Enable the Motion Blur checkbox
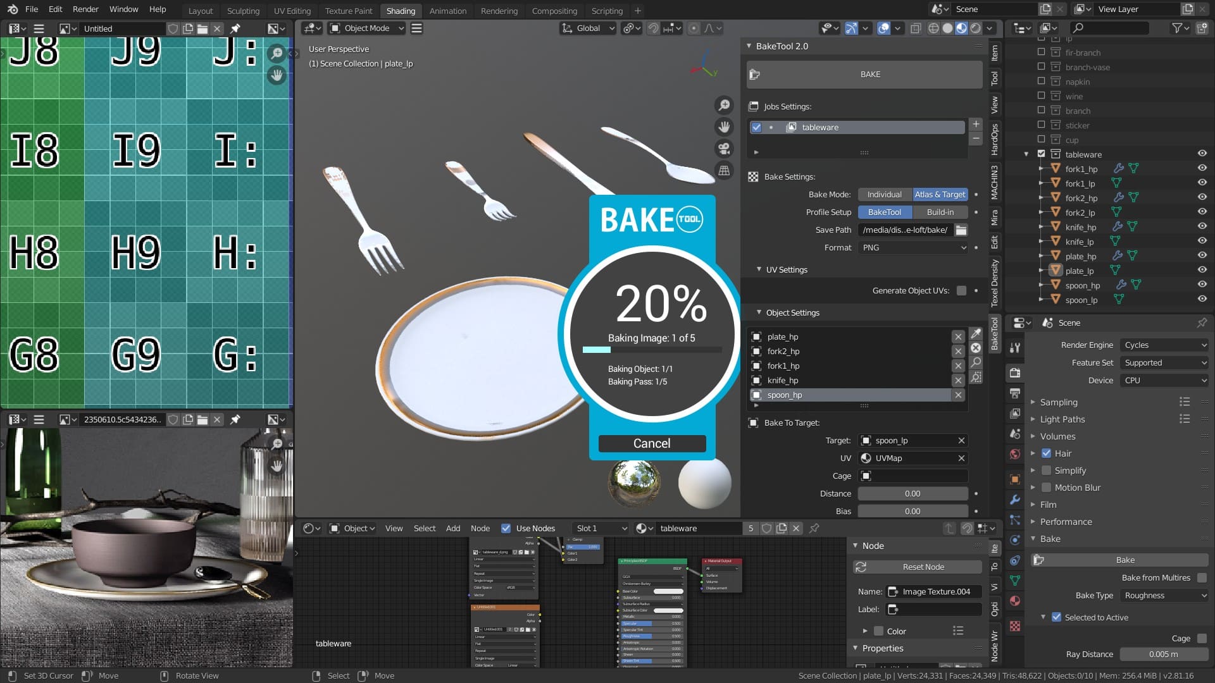1215x683 pixels. (1047, 488)
